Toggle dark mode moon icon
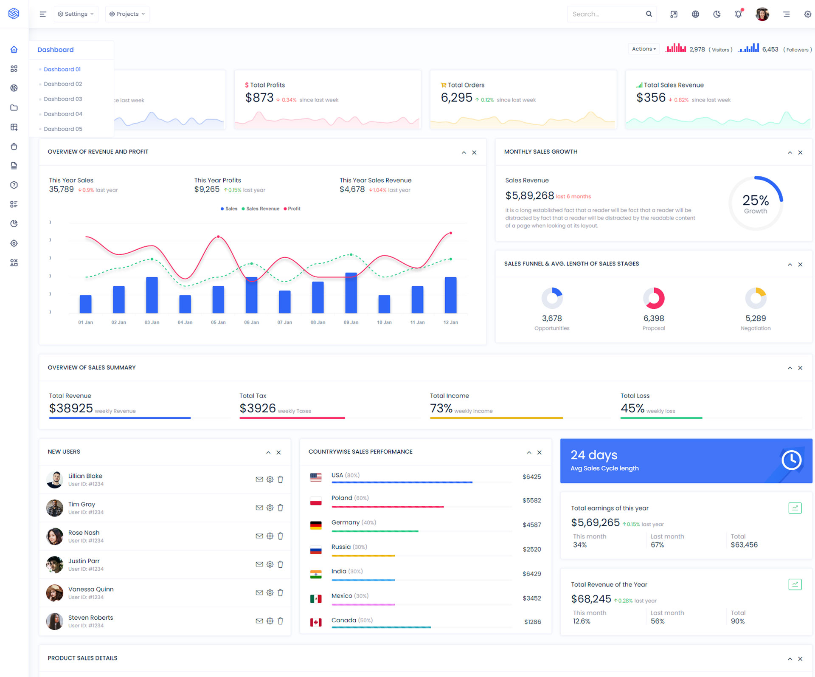This screenshot has width=815, height=677. 717,14
